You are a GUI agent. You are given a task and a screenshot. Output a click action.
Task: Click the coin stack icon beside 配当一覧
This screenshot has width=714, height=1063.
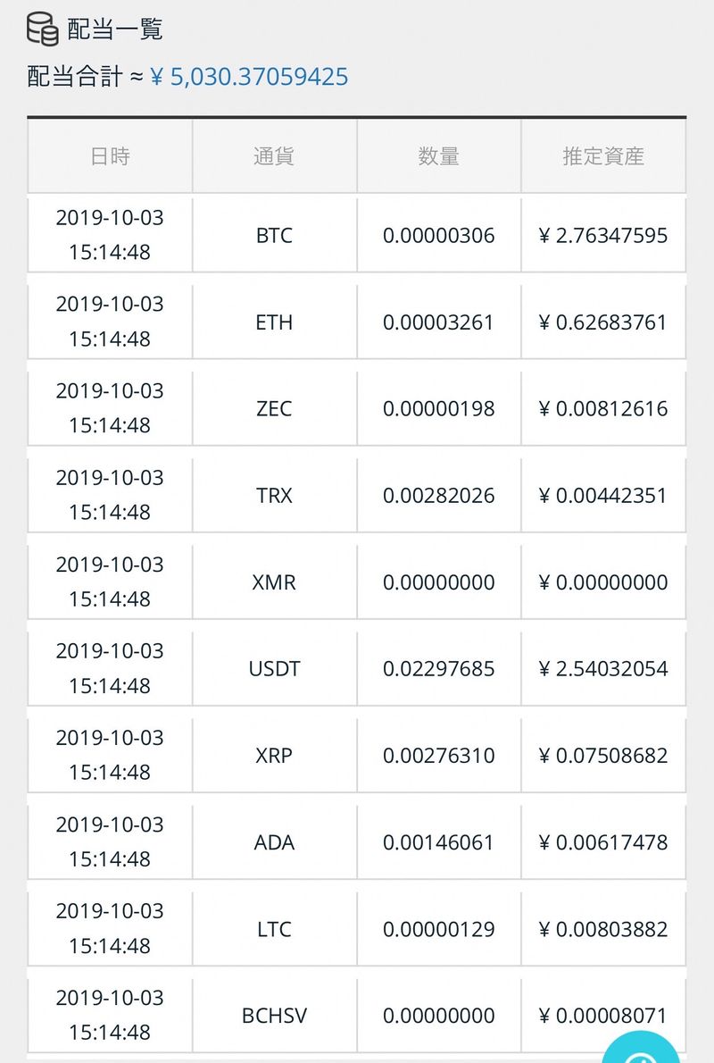(x=43, y=29)
